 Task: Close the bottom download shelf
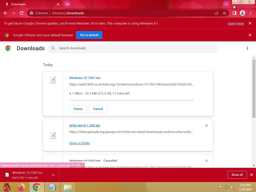tap(251, 175)
